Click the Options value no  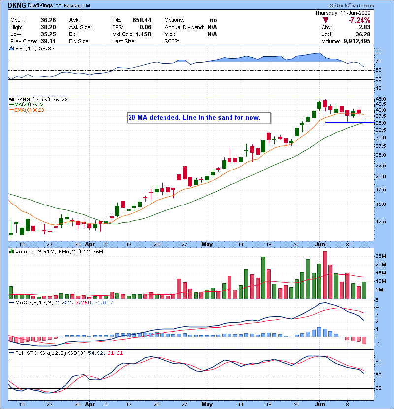point(213,20)
